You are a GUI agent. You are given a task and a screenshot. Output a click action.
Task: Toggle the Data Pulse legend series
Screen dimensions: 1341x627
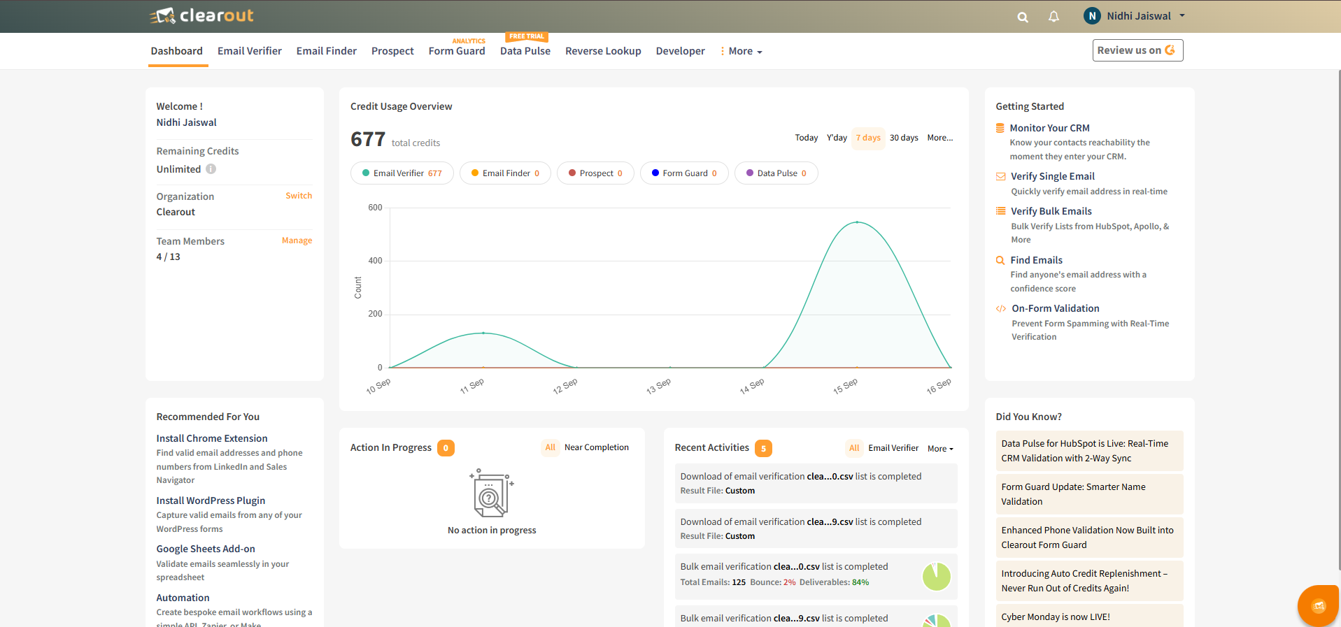point(776,173)
